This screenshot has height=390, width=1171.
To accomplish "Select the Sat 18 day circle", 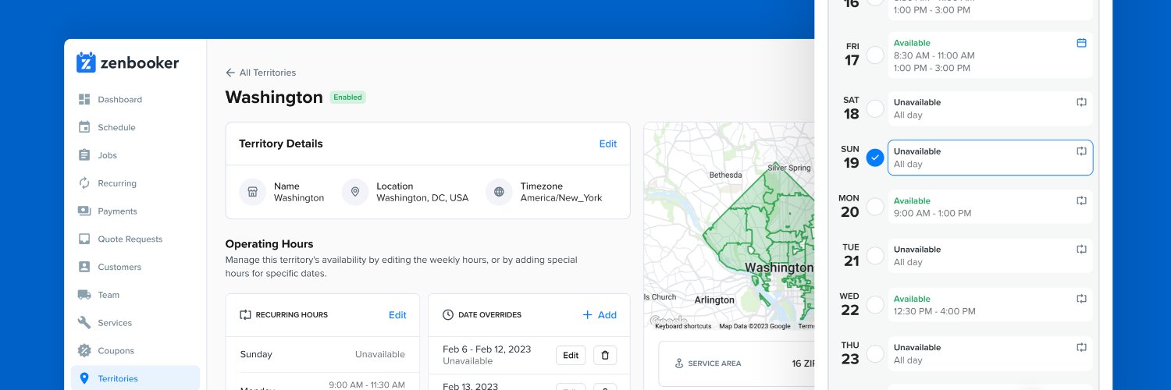I will 875,108.
